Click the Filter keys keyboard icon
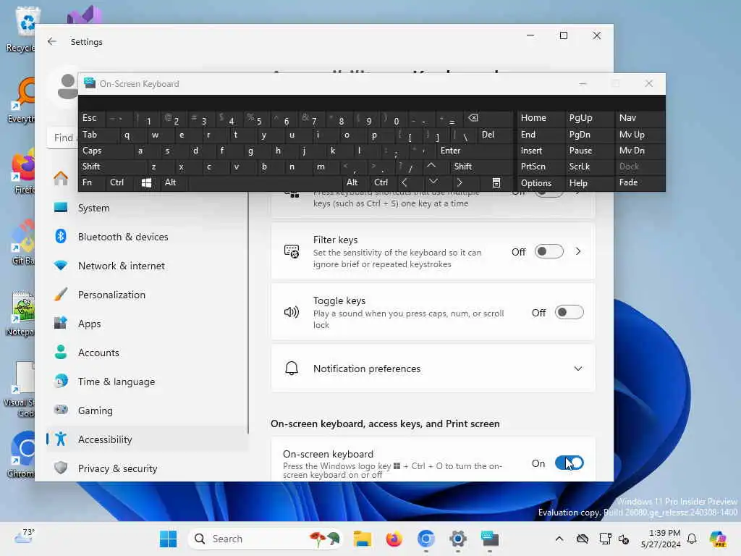 point(292,251)
